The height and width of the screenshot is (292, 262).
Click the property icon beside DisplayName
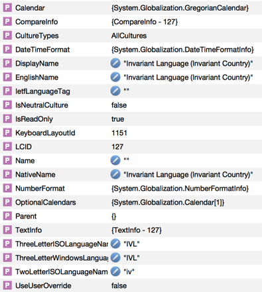[7, 64]
